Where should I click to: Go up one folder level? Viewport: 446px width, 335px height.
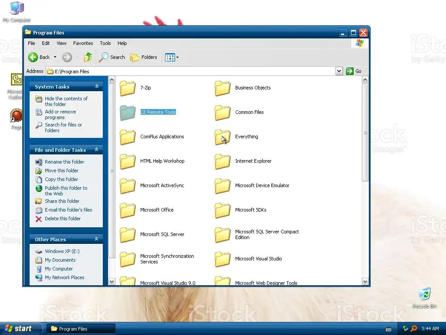(x=88, y=57)
